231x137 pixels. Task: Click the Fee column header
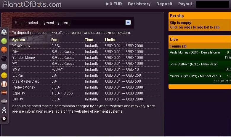pyautogui.click(x=54, y=40)
